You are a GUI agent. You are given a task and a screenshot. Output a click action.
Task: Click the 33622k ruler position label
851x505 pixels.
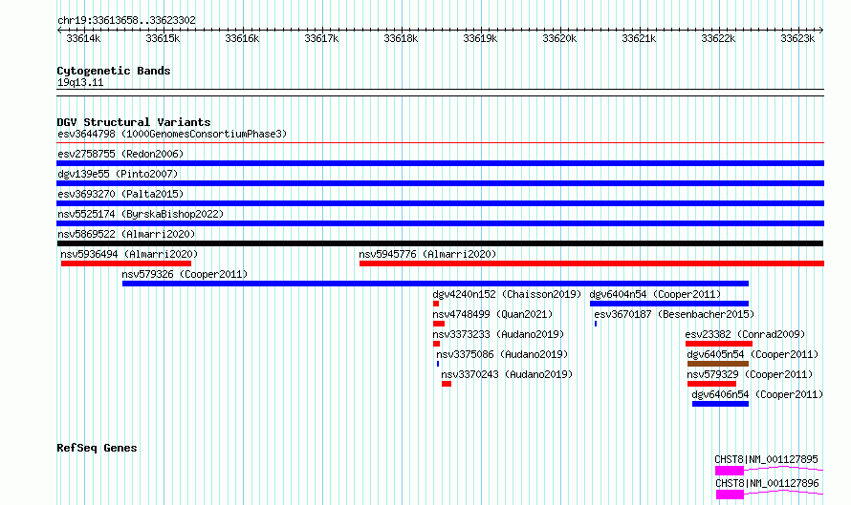click(718, 38)
